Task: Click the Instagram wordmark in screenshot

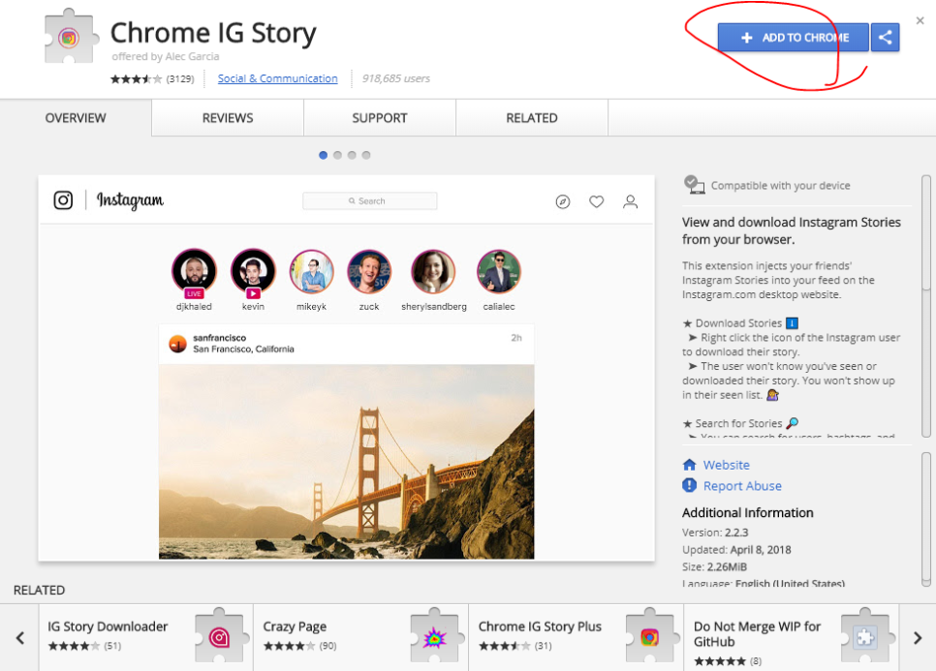Action: [130, 200]
